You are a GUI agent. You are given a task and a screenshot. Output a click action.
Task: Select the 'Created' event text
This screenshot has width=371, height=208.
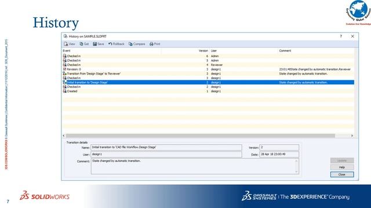[x=72, y=91]
